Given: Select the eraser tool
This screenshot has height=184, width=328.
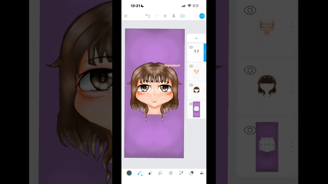Looking at the screenshot, I should coord(150,173).
